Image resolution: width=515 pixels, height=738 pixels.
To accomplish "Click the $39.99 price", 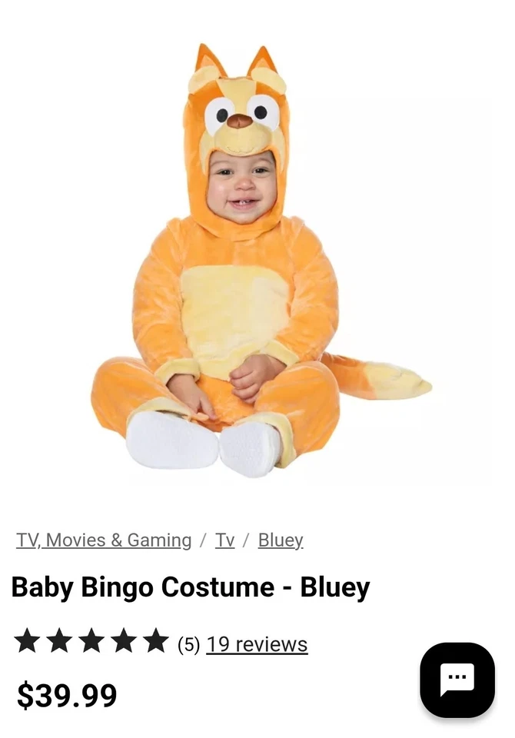I will [67, 695].
